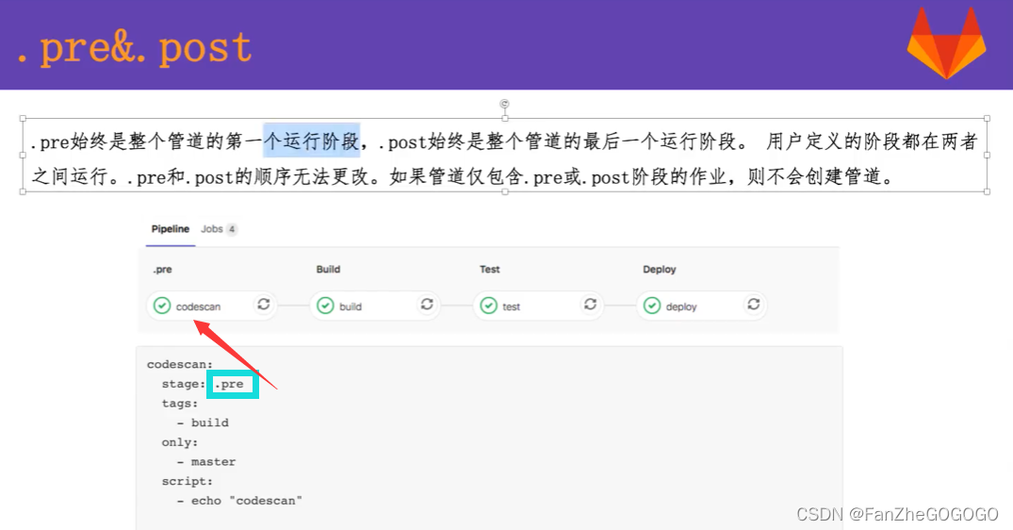Screen dimensions: 1013x530
Task: Open the deploy job link
Action: coord(681,306)
